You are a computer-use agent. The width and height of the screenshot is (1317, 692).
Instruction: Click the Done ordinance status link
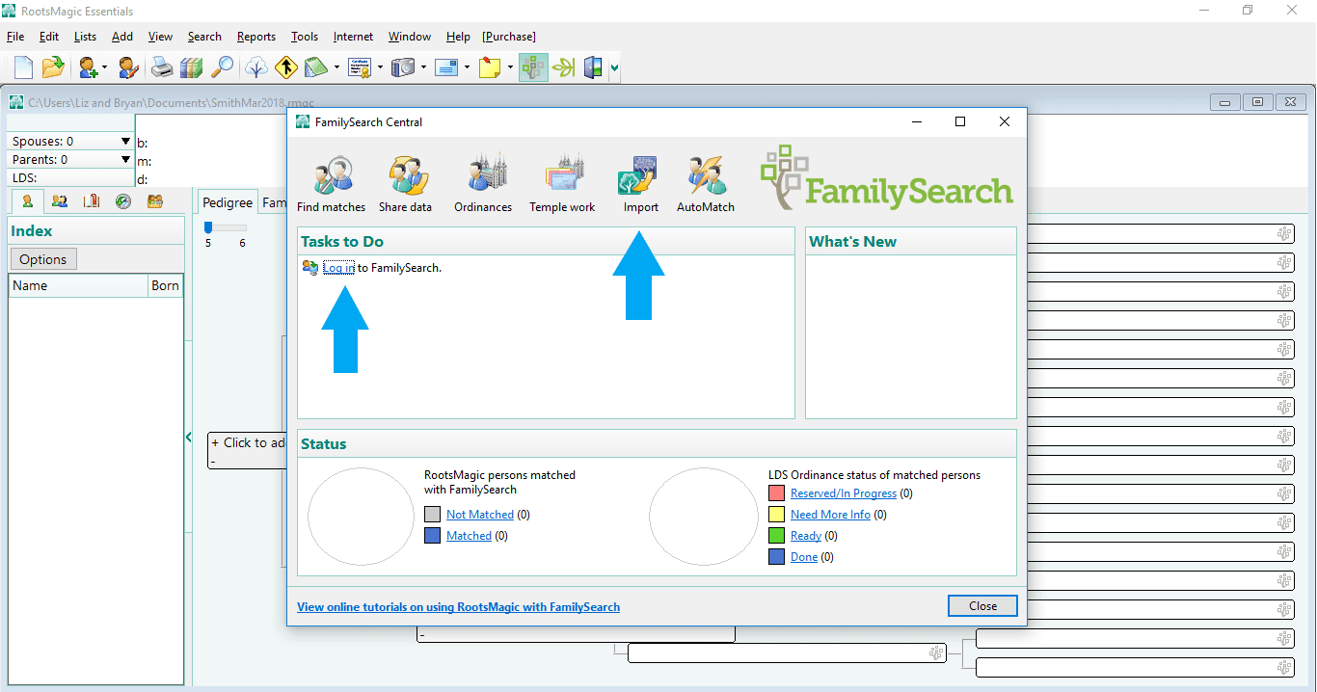[x=804, y=557]
